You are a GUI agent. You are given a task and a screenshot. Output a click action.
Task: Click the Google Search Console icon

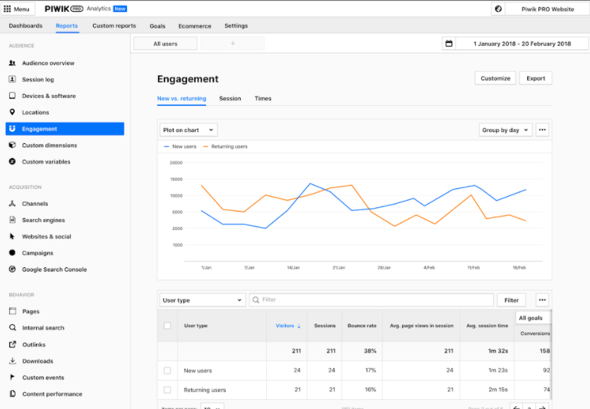13,269
